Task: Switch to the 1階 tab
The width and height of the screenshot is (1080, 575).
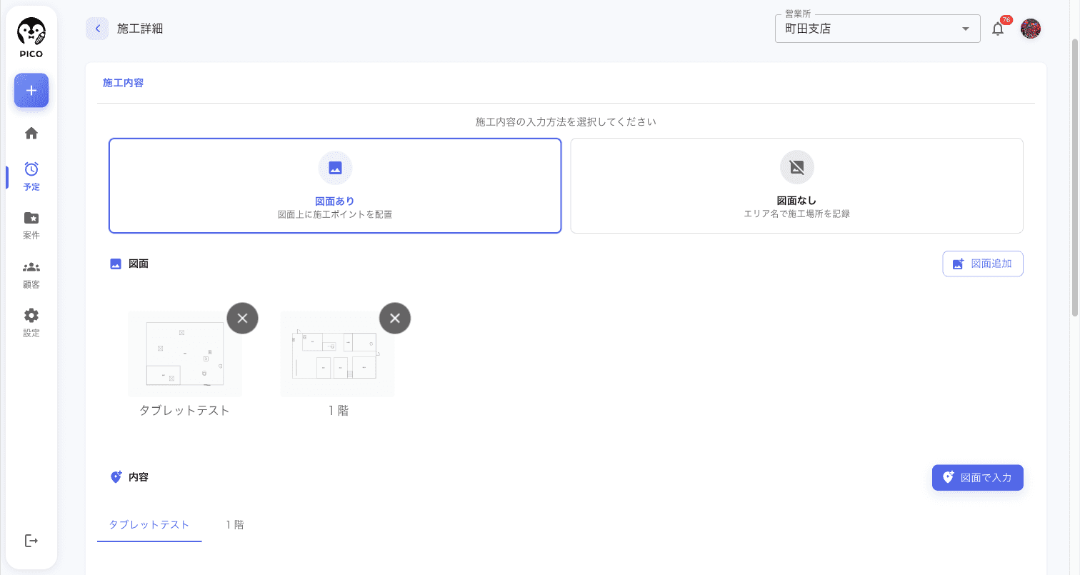Action: click(x=234, y=525)
